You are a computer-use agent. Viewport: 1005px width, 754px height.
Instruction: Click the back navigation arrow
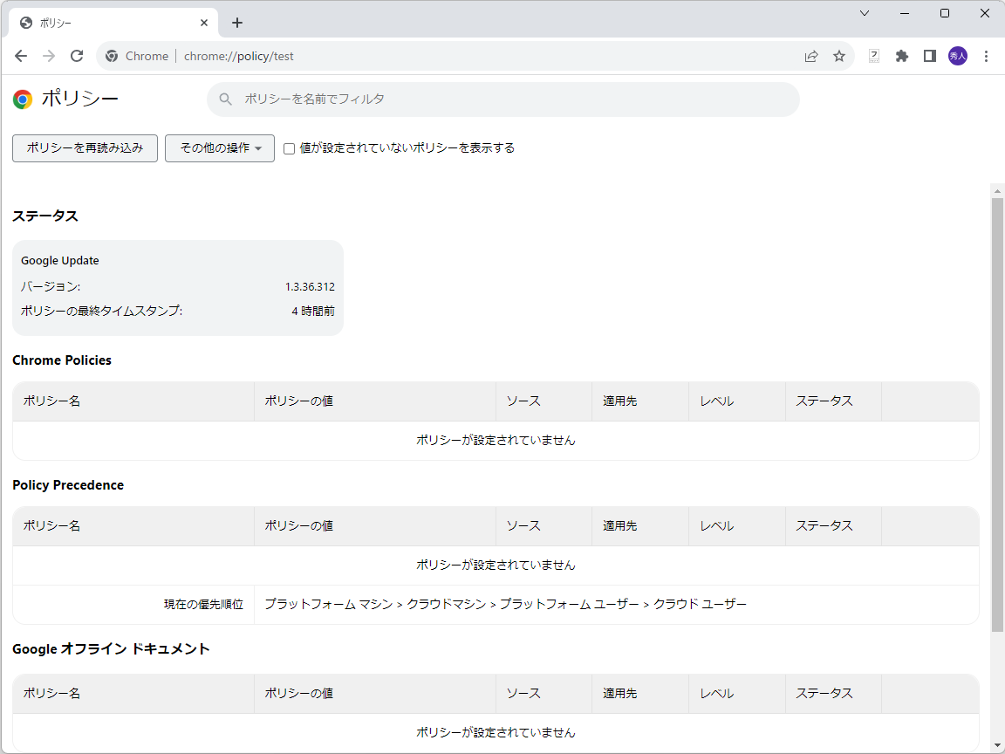[21, 55]
